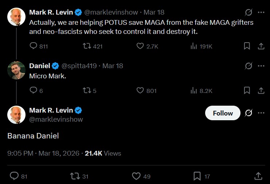The height and width of the screenshot is (184, 270).
Task: Share the Banana Daniel tweet
Action: [258, 176]
